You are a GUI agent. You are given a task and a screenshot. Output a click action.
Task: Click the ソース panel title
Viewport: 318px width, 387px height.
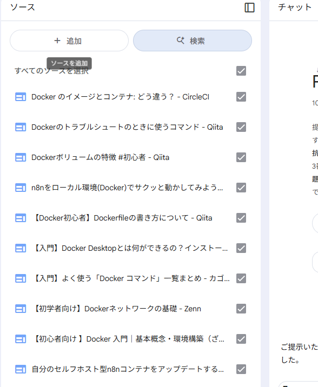23,7
